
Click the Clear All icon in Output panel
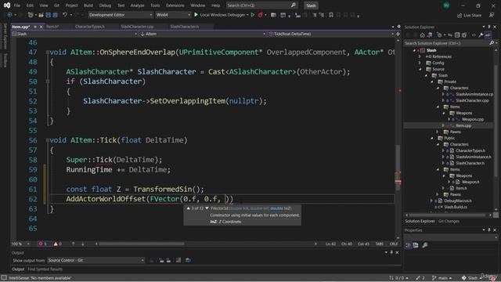point(178,260)
